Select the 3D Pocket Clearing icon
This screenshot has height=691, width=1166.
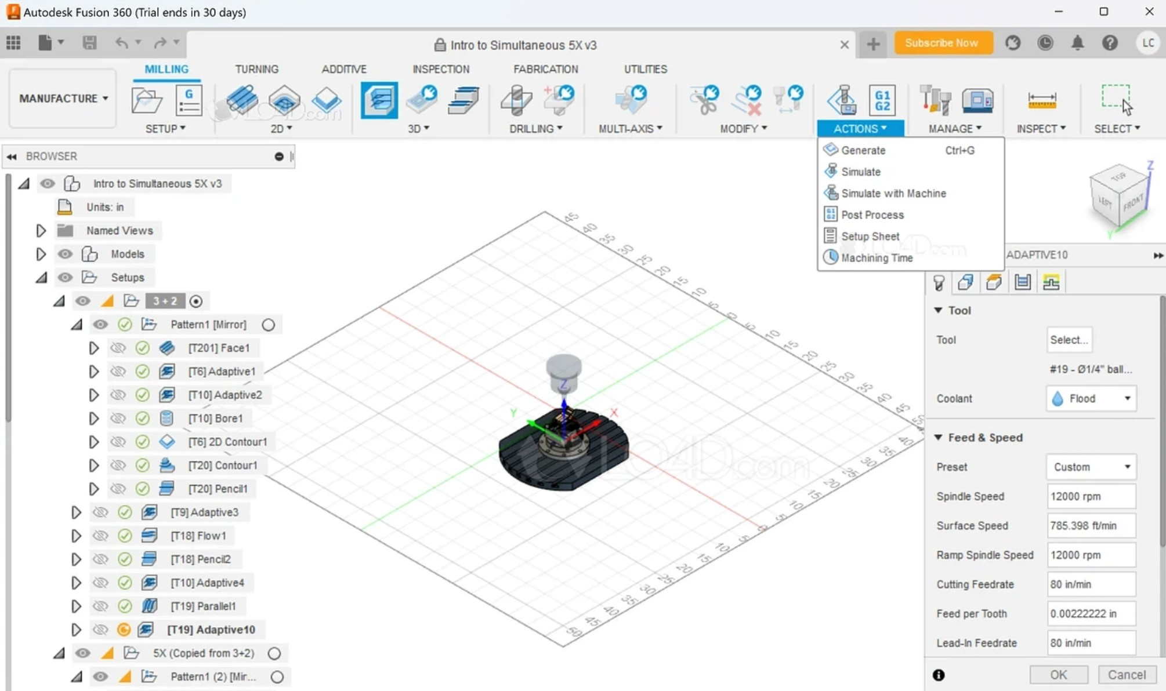click(422, 100)
